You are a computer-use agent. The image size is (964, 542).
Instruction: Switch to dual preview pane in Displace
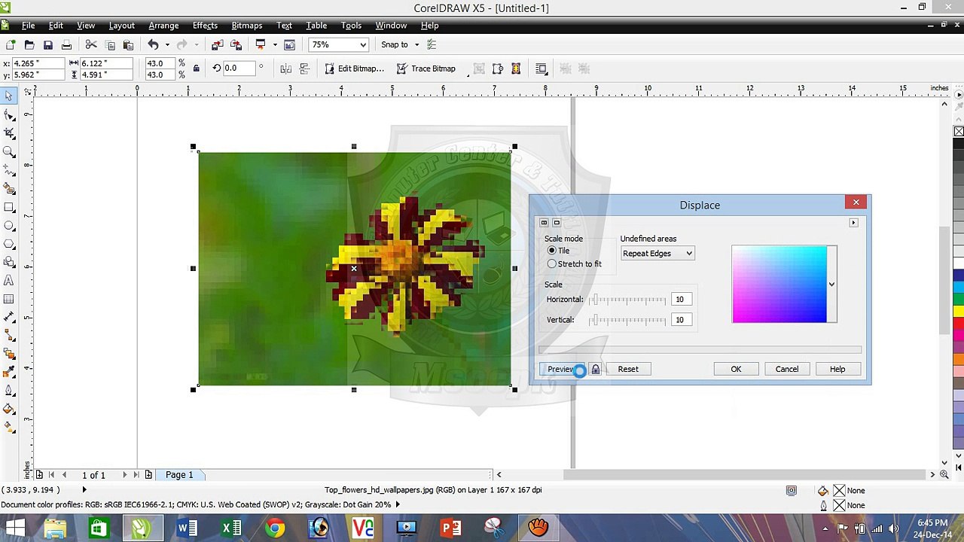(544, 223)
